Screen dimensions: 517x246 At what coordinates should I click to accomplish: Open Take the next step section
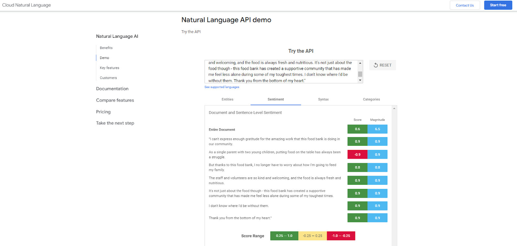(115, 123)
